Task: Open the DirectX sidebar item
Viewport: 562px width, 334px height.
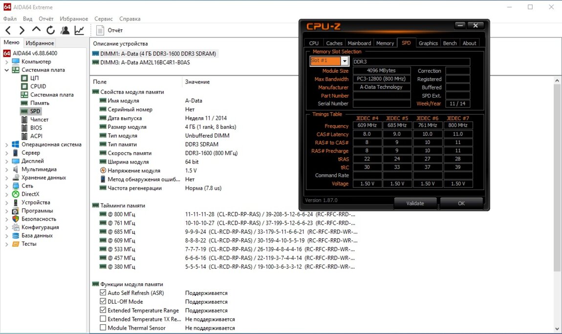Action: 31,194
